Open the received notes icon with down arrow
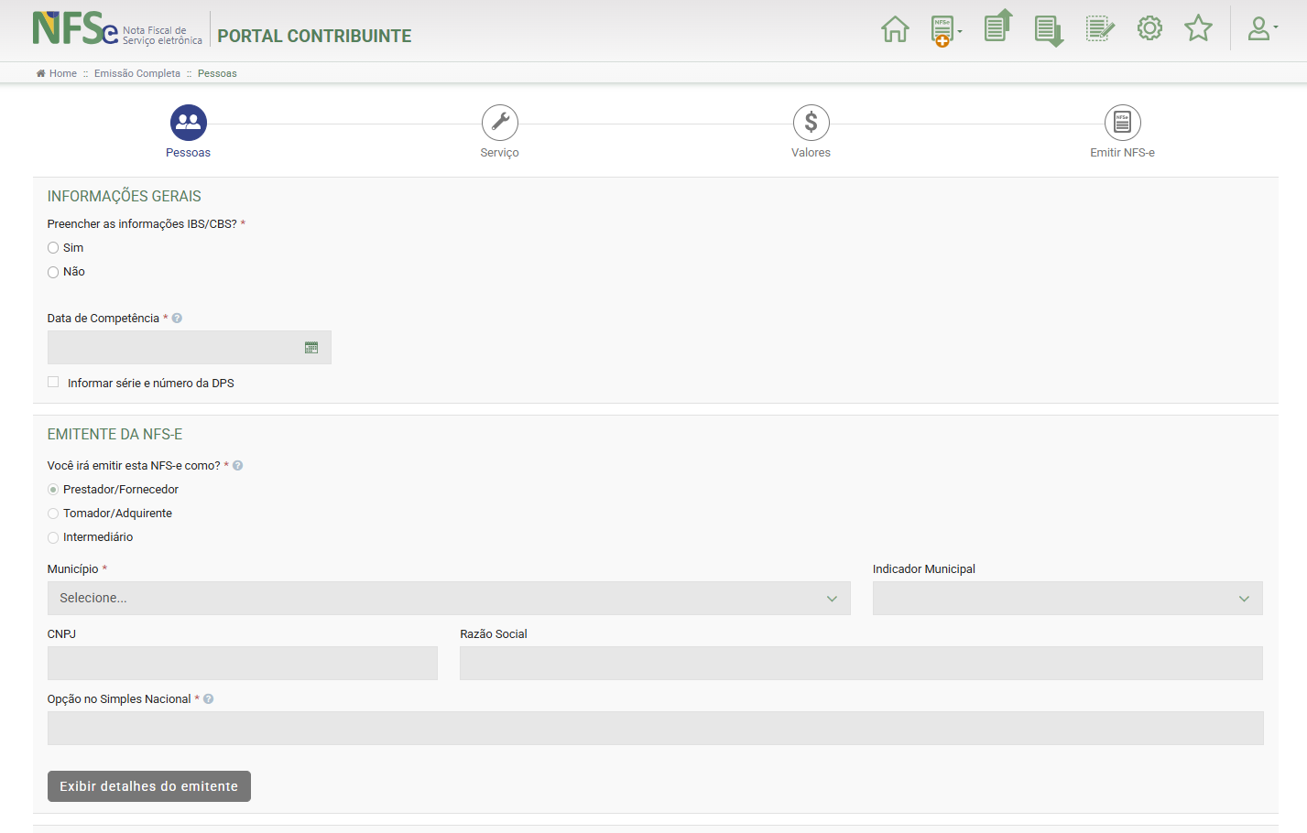Image resolution: width=1307 pixels, height=833 pixels. click(x=1049, y=31)
